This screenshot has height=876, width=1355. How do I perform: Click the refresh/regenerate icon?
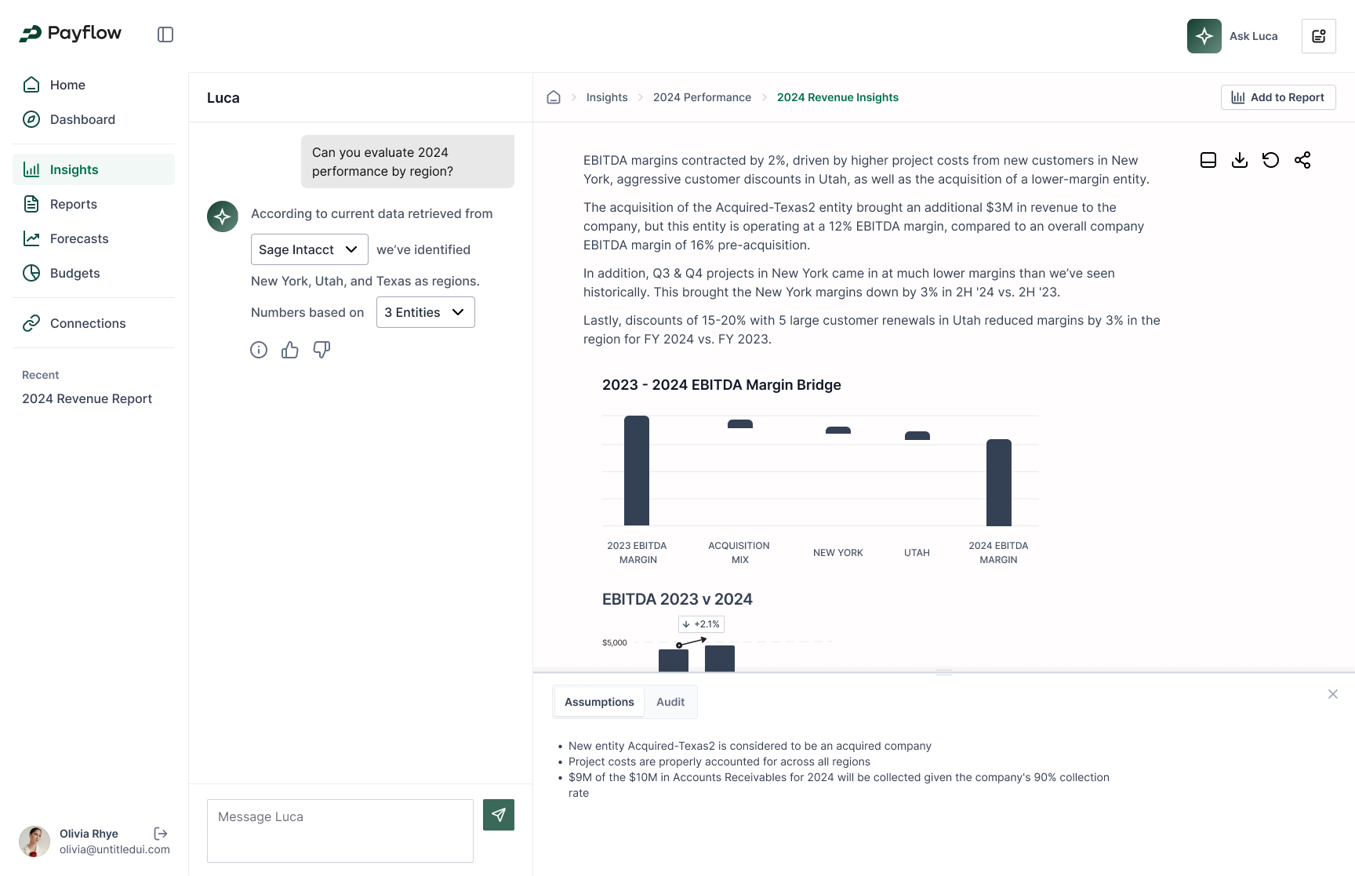(x=1271, y=160)
